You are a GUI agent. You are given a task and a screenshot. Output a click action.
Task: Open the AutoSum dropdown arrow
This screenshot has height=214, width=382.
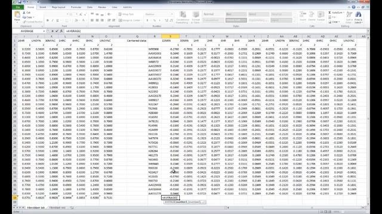click(344, 12)
